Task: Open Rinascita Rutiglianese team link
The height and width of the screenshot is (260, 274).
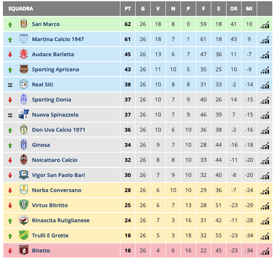Action: coord(61,221)
